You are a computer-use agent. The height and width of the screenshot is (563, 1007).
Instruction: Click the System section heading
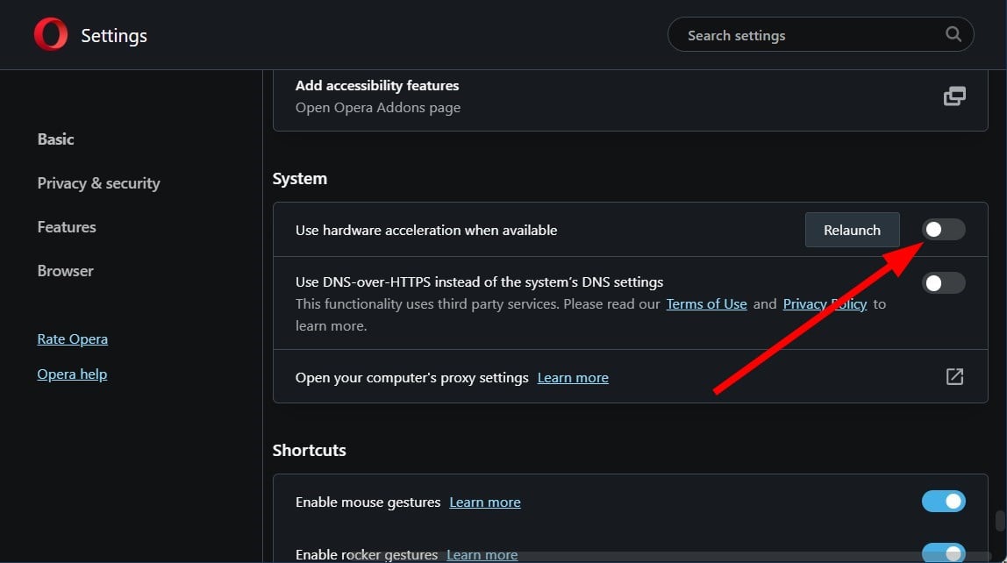(x=300, y=179)
